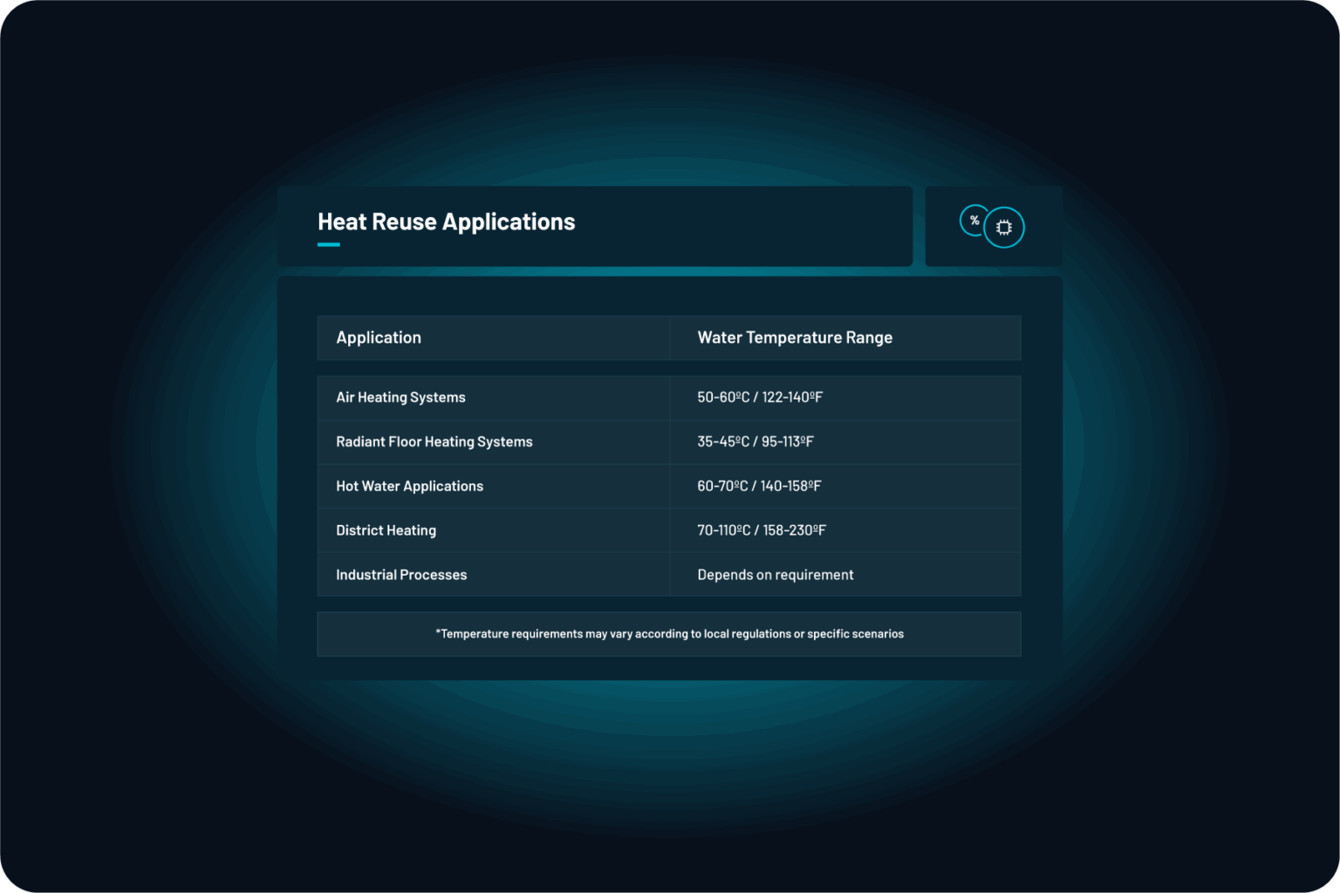Click the percentage symbol icon

[974, 221]
